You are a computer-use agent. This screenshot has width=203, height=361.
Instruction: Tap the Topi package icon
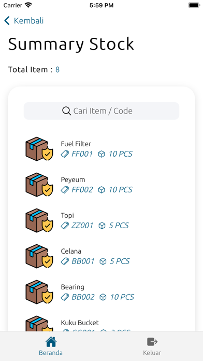tap(39, 220)
